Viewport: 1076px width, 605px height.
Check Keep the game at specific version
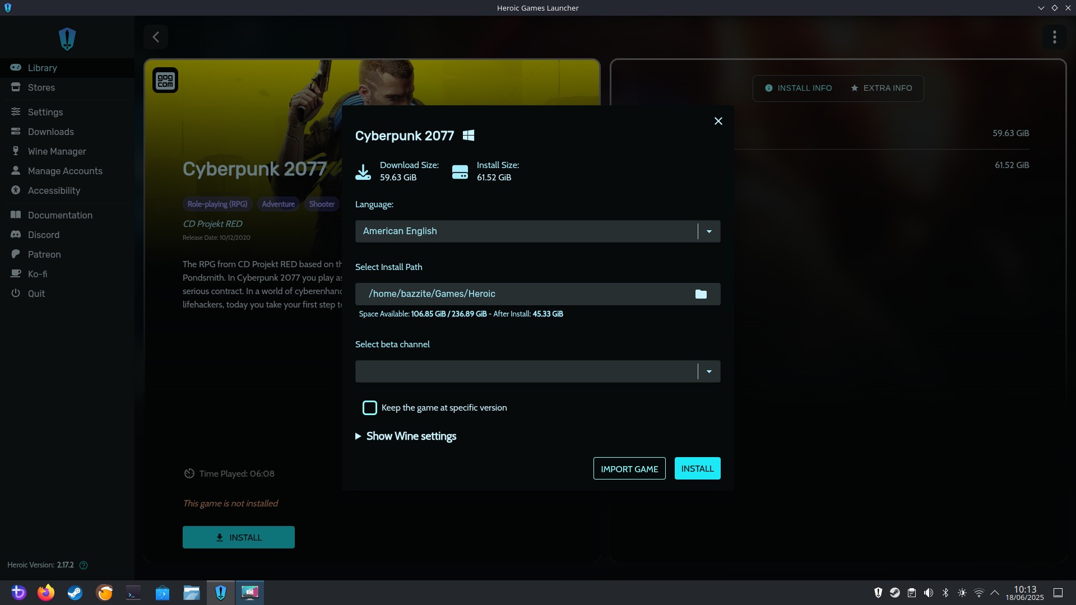(x=370, y=408)
